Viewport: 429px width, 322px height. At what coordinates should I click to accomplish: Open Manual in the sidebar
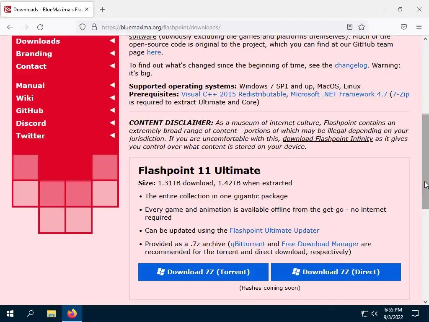pyautogui.click(x=30, y=86)
